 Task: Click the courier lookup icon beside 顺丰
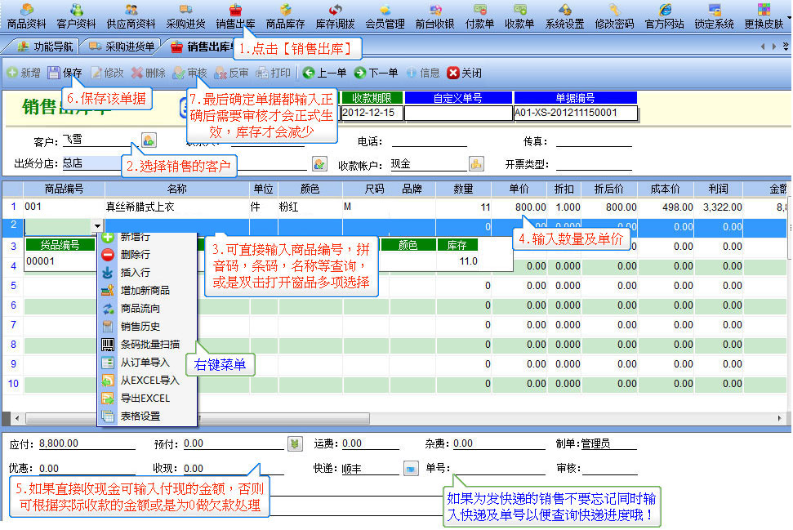click(411, 469)
